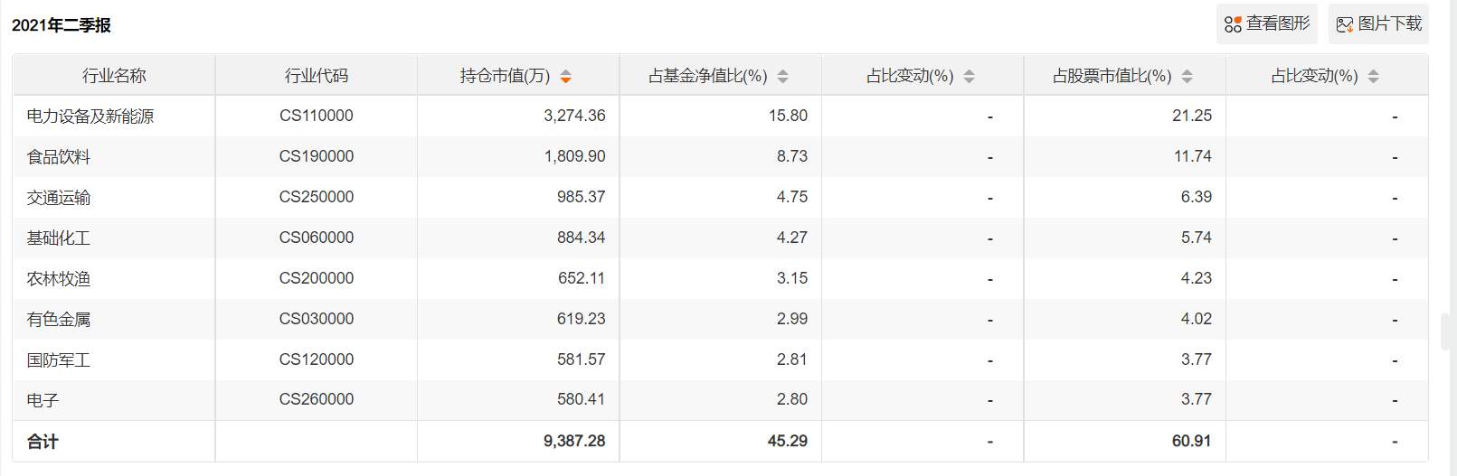1457x476 pixels.
Task: Select the 行业名称 column header
Action: coord(114,76)
